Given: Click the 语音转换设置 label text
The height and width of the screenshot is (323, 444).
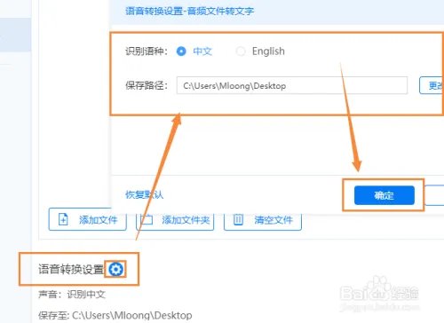Looking at the screenshot, I should click(71, 269).
